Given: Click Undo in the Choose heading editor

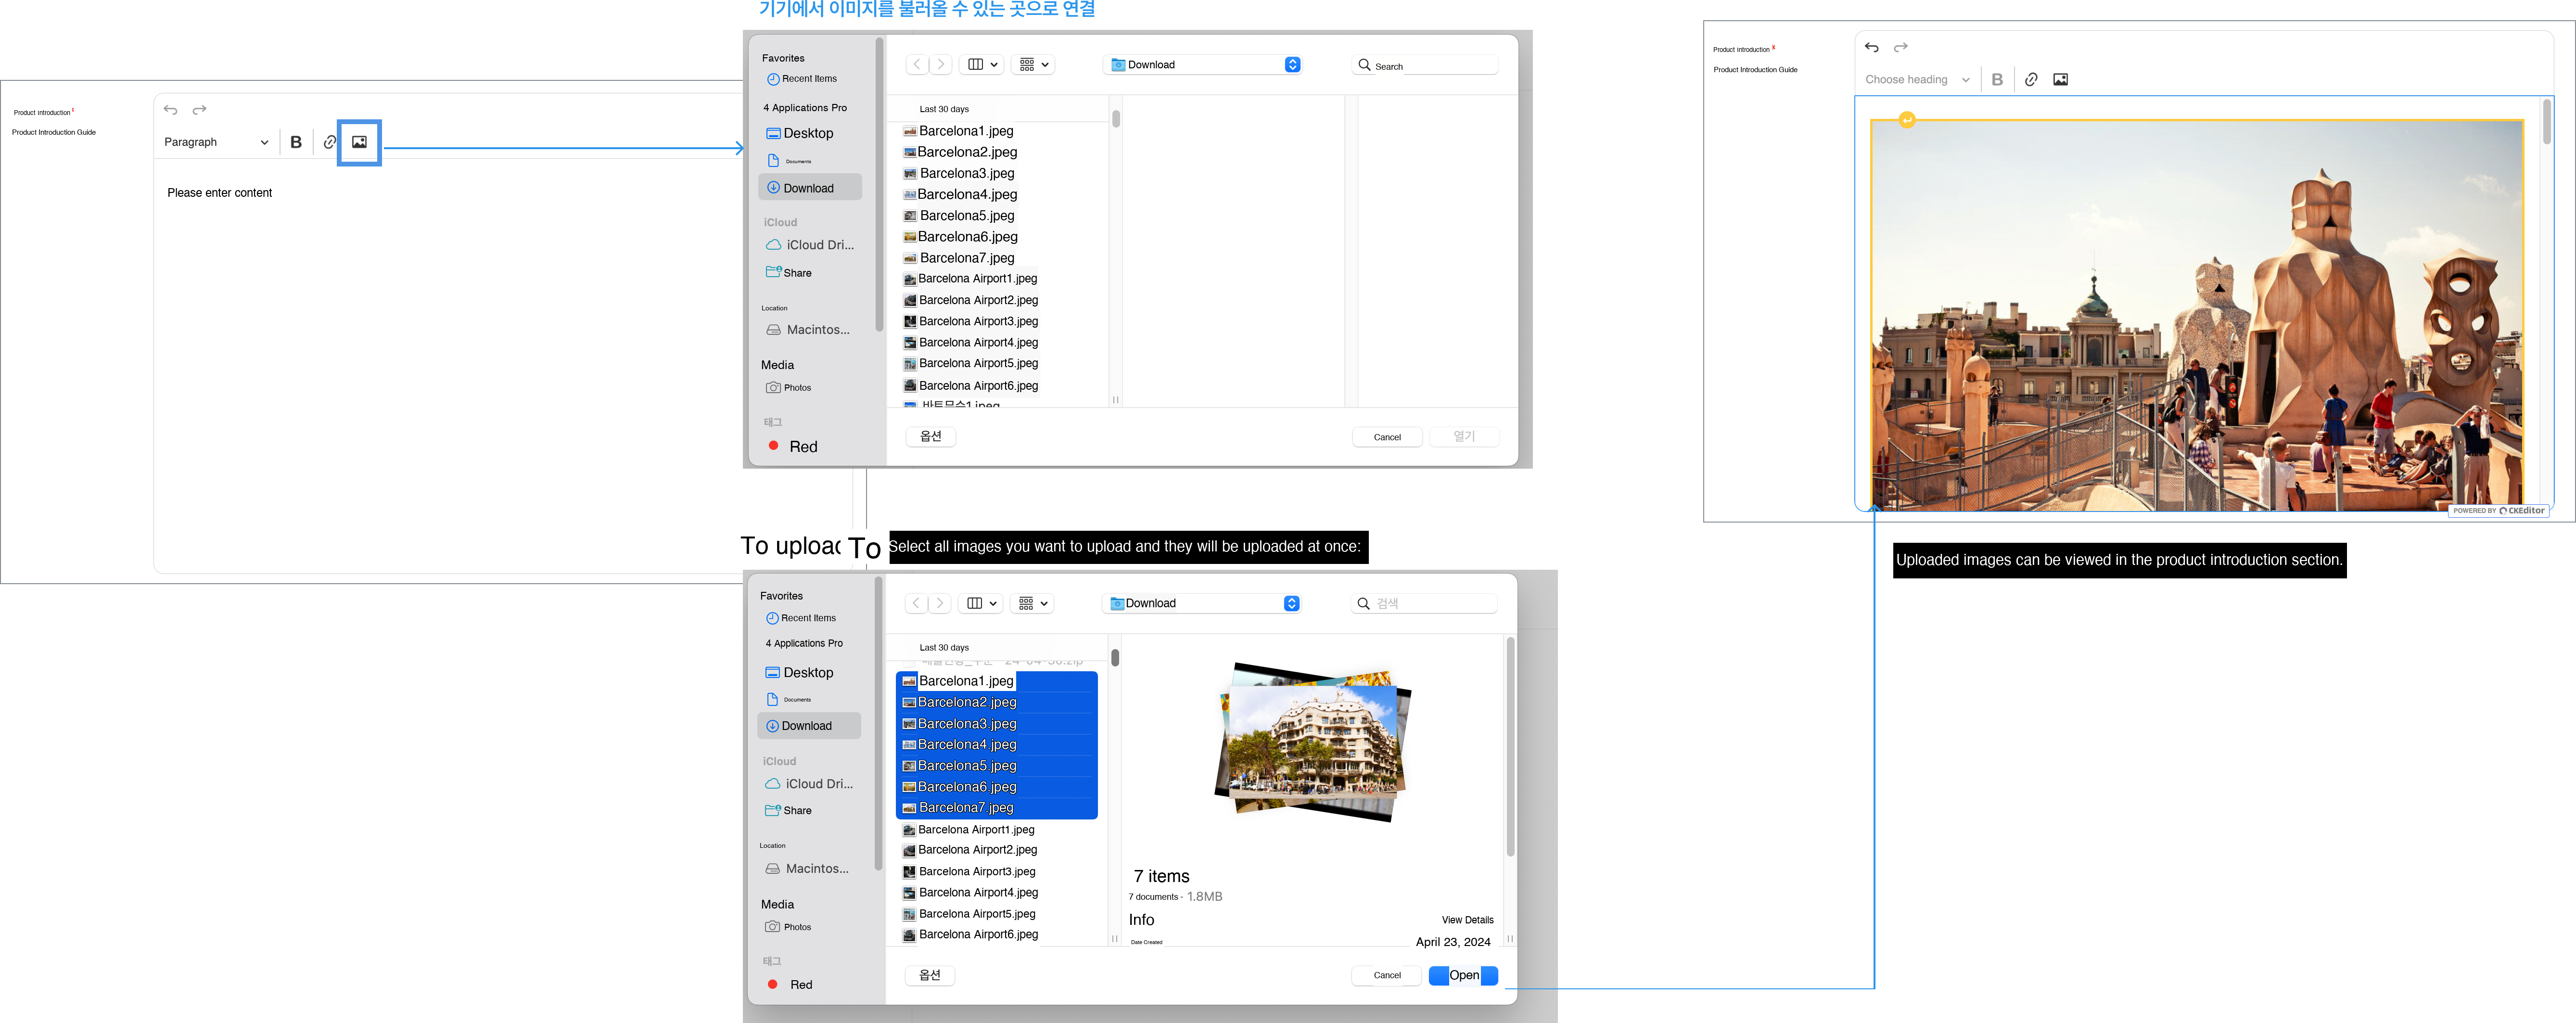Looking at the screenshot, I should (x=1872, y=47).
